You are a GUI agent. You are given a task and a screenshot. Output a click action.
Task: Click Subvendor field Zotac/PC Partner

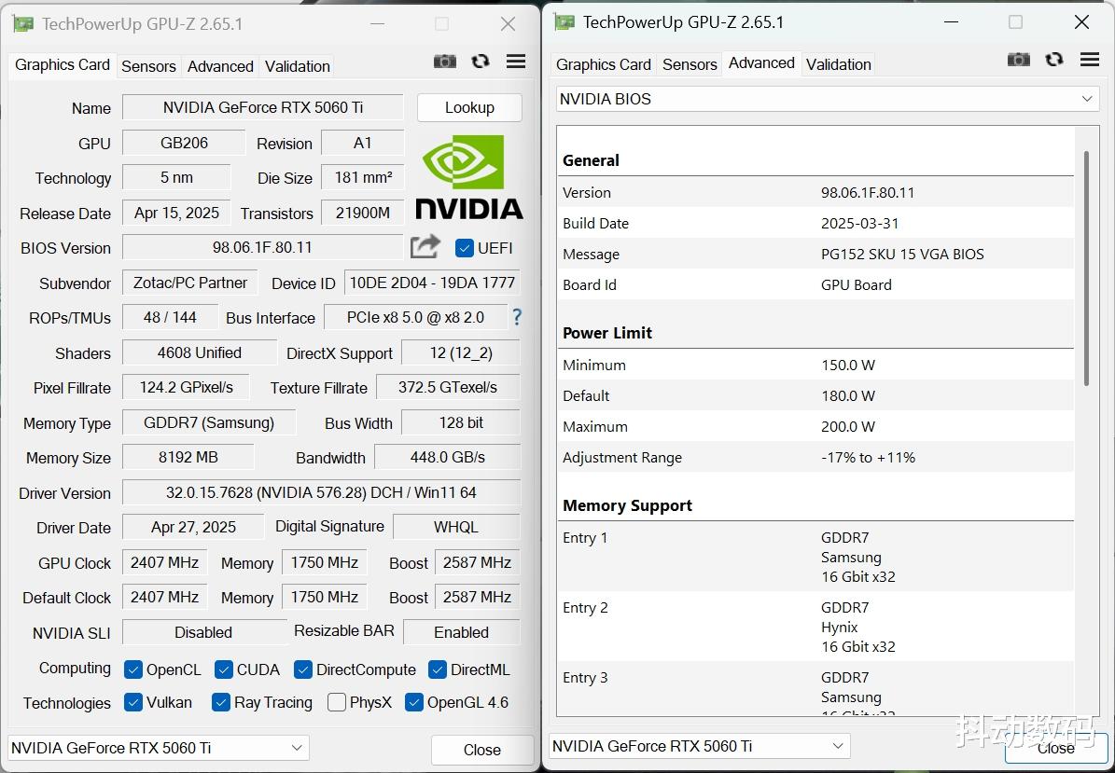pyautogui.click(x=190, y=282)
